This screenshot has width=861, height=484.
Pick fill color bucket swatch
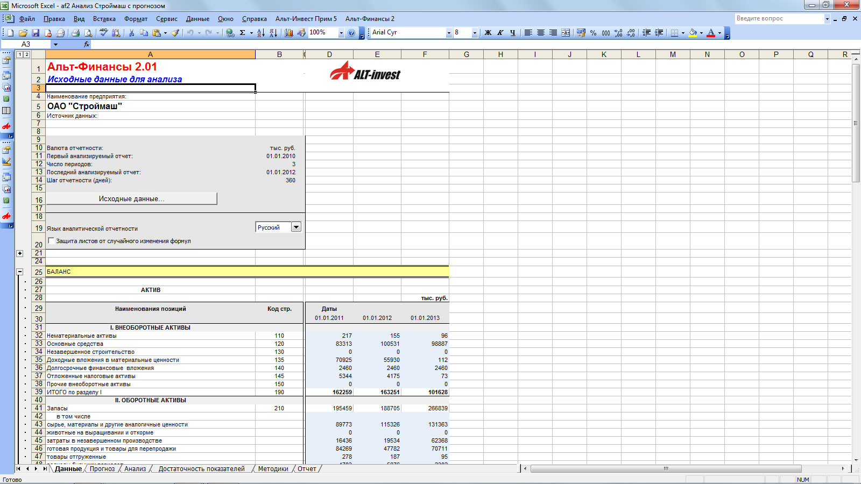(693, 33)
